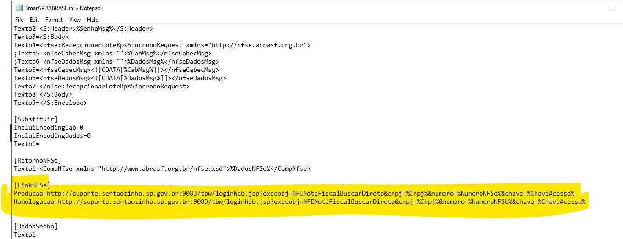Click the [DadosSenha] section header

coord(36,226)
